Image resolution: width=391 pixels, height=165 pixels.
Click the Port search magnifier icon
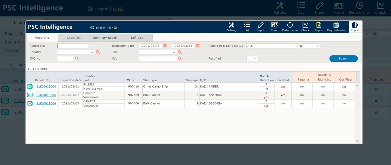(x=179, y=52)
